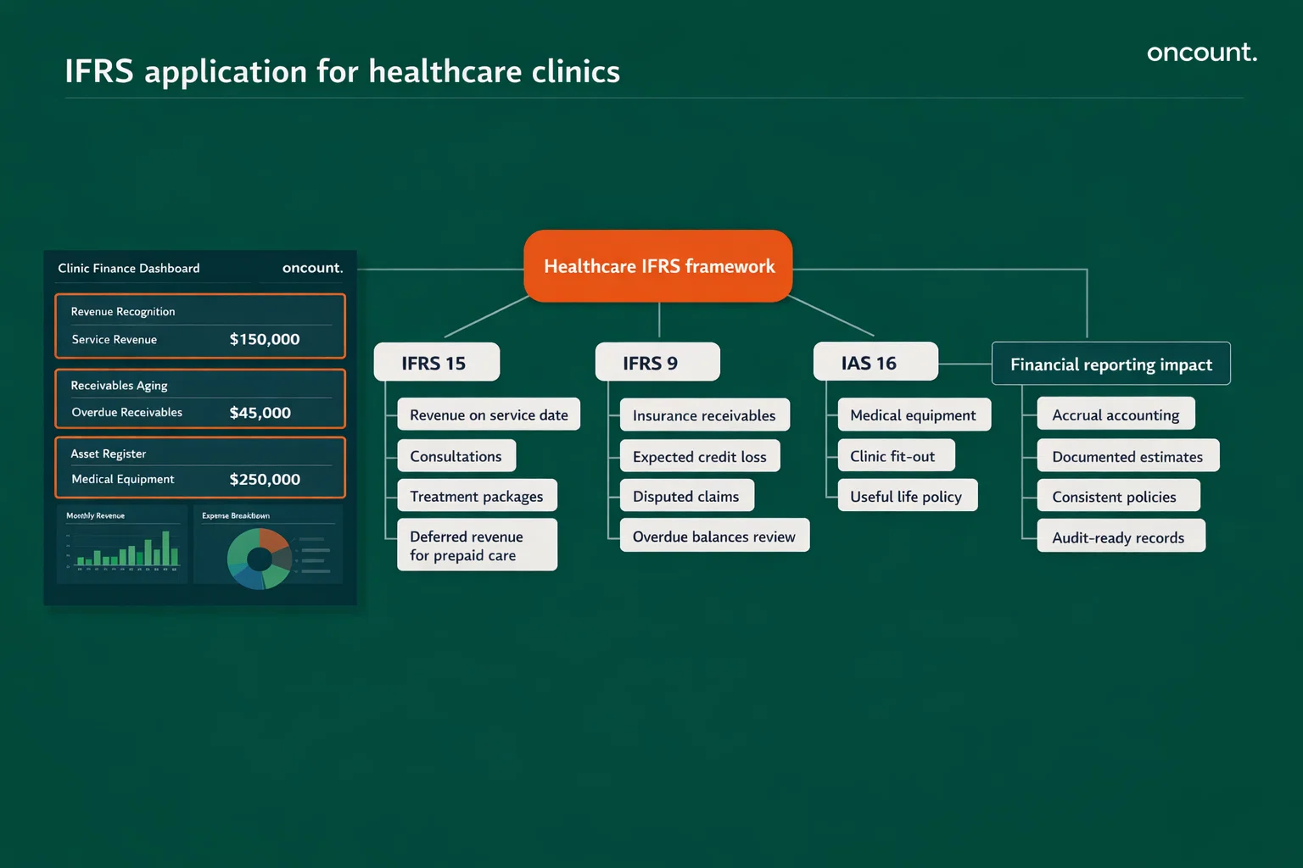Toggle the Deferred revenue for prepaid care item
The width and height of the screenshot is (1303, 868).
(x=477, y=545)
